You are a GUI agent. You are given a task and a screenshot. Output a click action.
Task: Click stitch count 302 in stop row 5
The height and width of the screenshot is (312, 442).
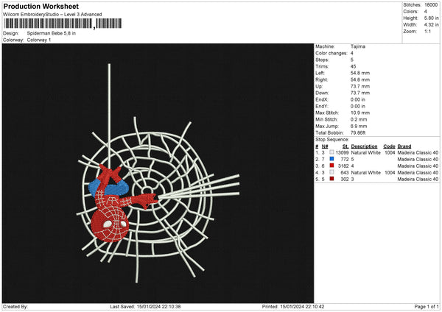pos(345,180)
